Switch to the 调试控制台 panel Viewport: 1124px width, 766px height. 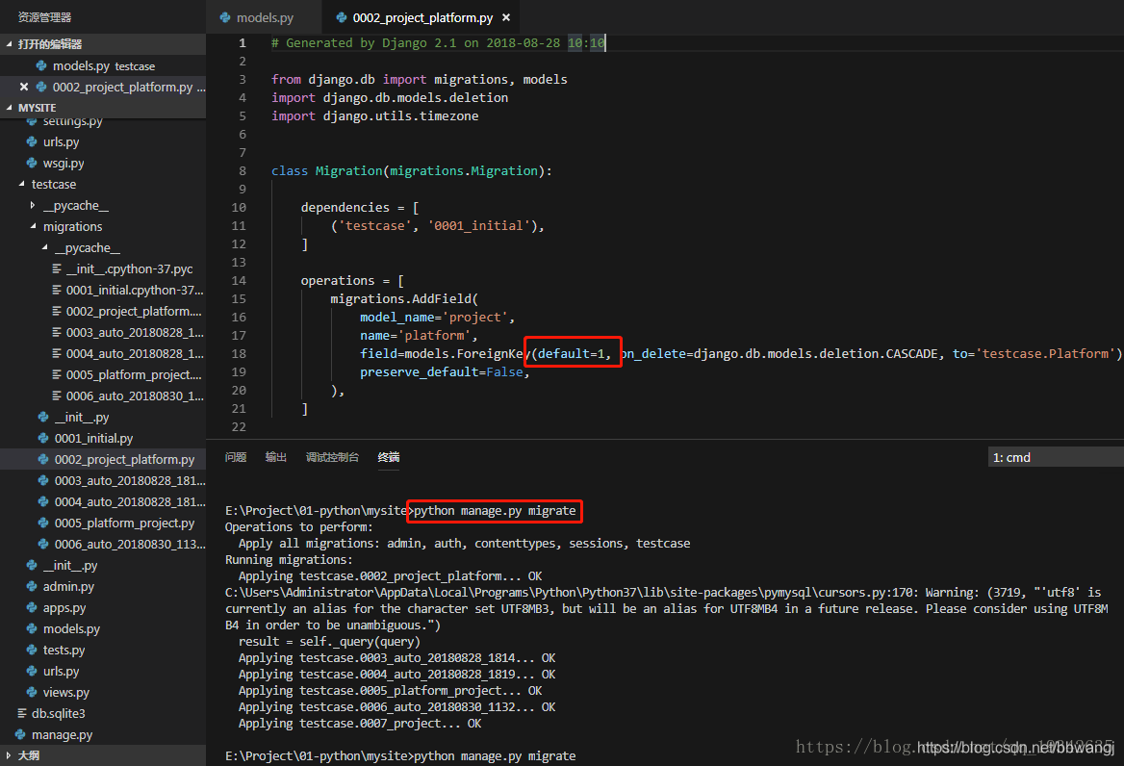coord(332,457)
